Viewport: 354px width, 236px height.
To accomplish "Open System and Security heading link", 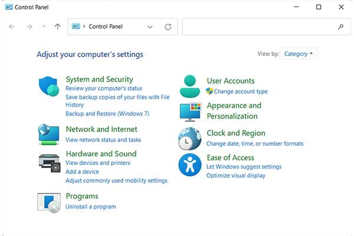I will point(99,79).
